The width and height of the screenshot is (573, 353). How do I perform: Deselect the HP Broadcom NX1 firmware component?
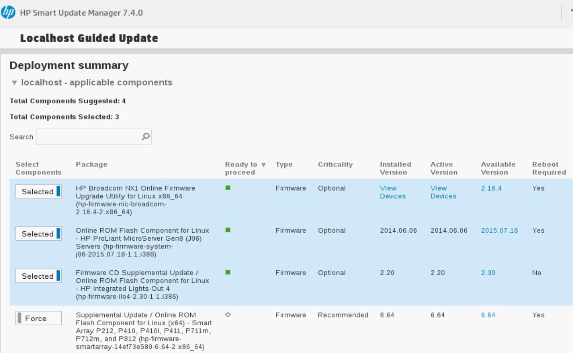click(38, 191)
